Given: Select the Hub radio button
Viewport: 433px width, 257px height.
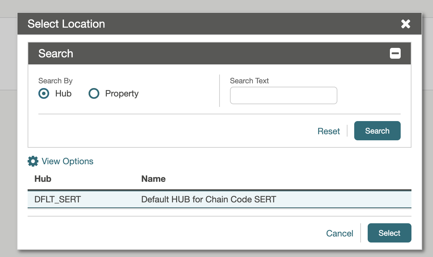Looking at the screenshot, I should [44, 93].
